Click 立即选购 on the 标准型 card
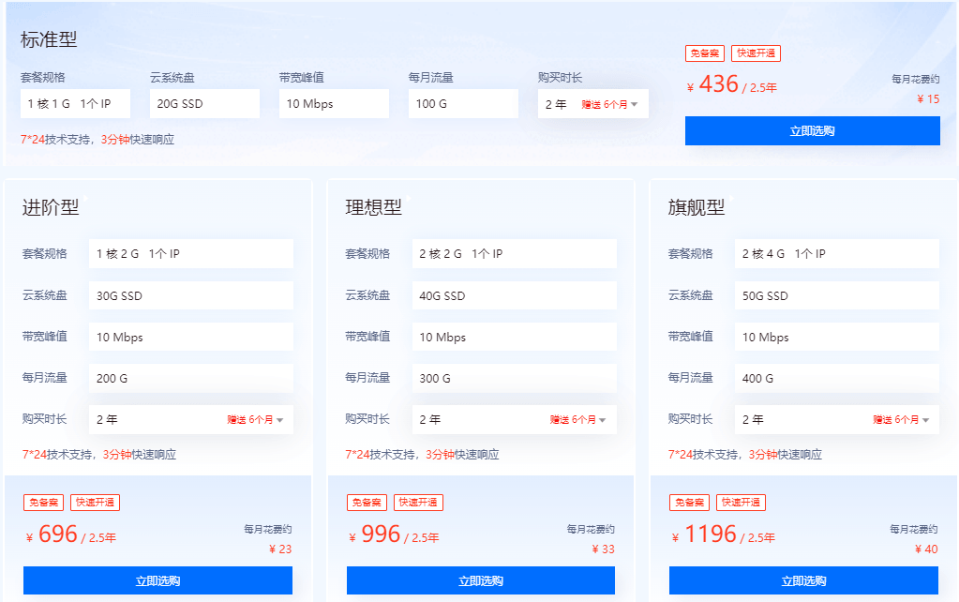Screen dimensions: 959x602 [812, 130]
